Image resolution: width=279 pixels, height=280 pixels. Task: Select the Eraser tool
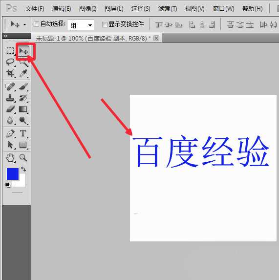10,109
